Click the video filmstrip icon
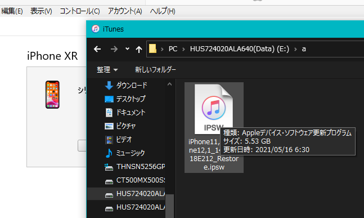 click(109, 140)
